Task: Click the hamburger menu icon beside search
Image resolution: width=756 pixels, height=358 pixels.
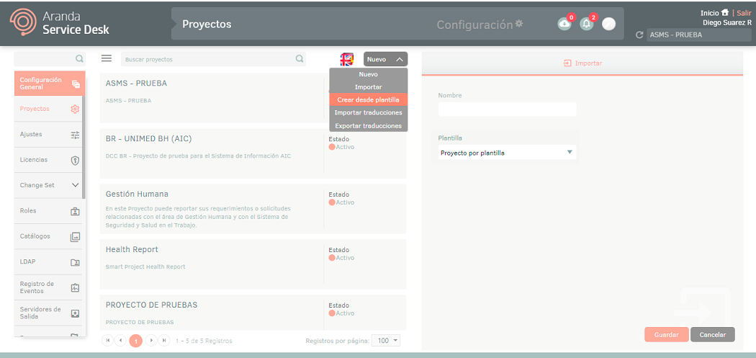Action: (107, 59)
